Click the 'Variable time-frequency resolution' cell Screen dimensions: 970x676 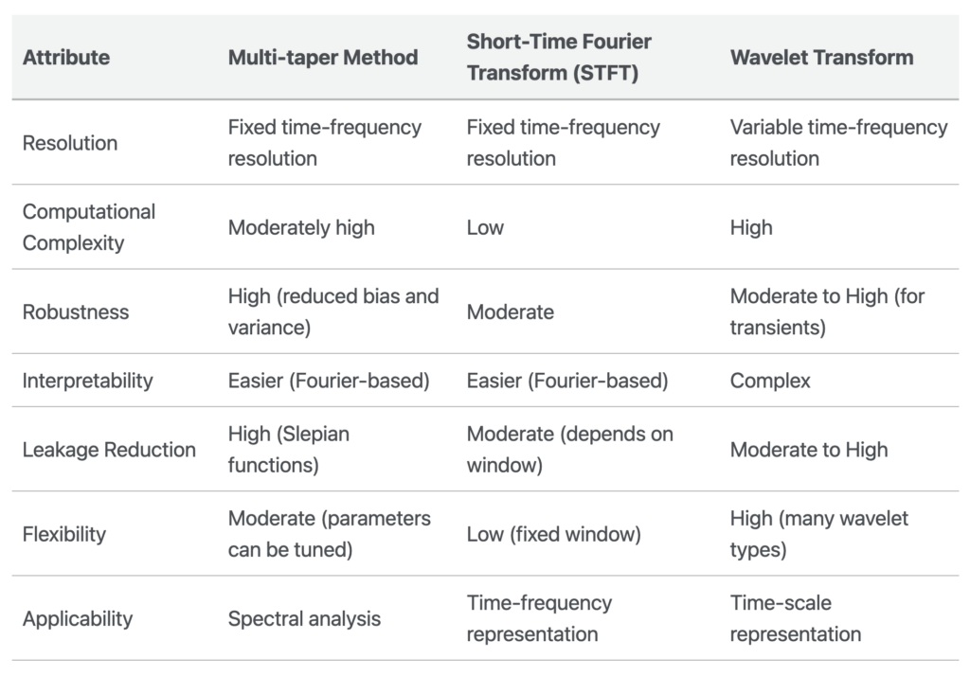coord(838,143)
